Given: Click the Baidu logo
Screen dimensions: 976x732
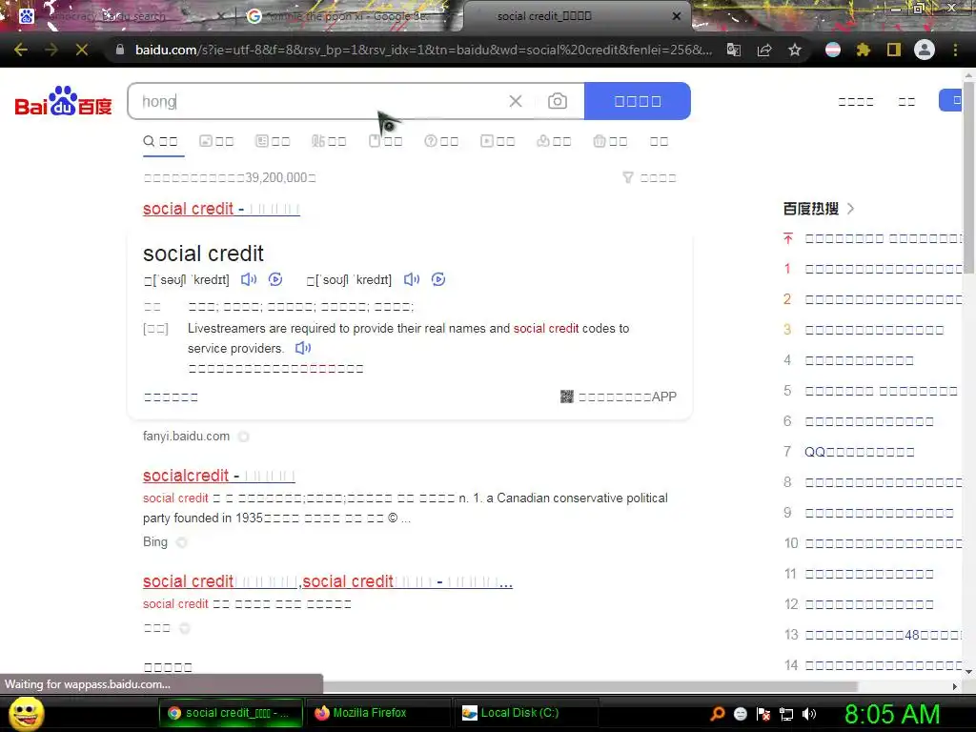Looking at the screenshot, I should point(63,101).
